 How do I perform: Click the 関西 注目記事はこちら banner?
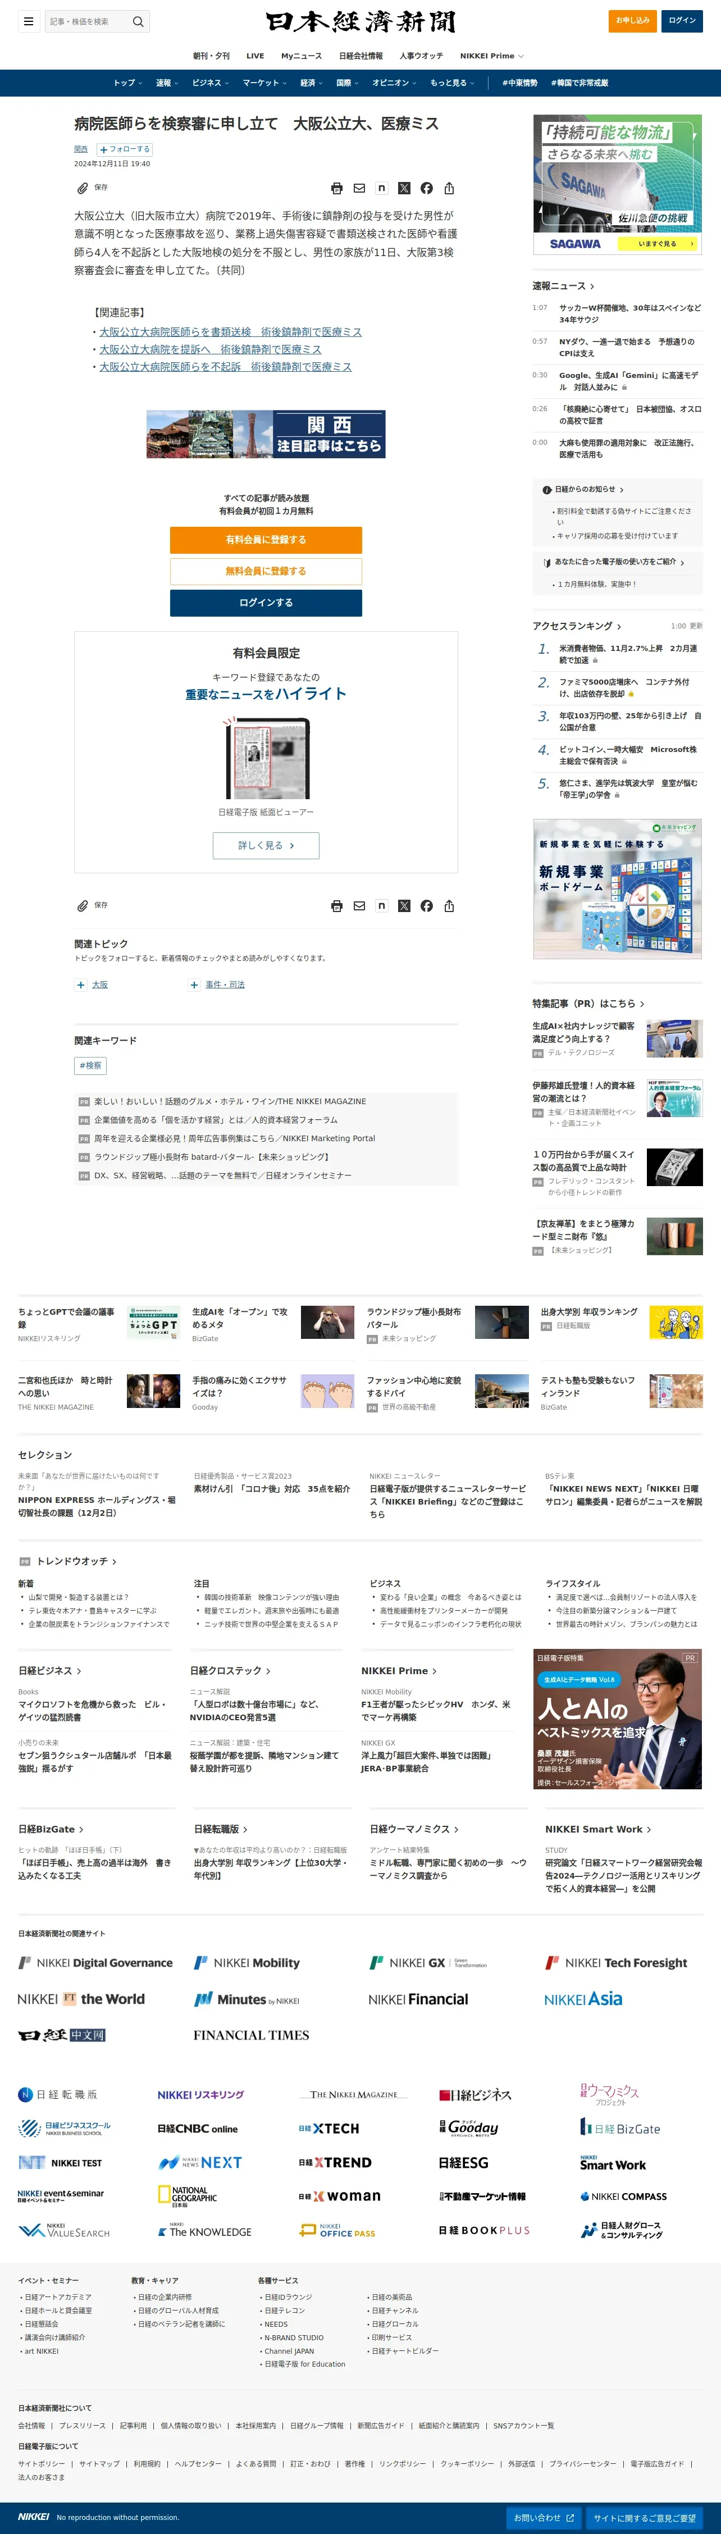[x=266, y=434]
